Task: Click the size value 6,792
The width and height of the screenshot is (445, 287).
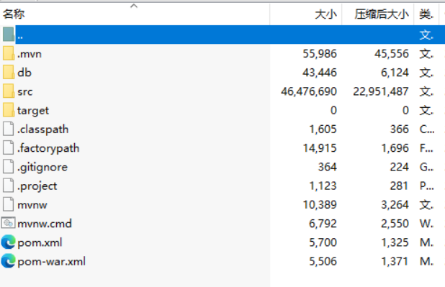Action: pyautogui.click(x=323, y=224)
